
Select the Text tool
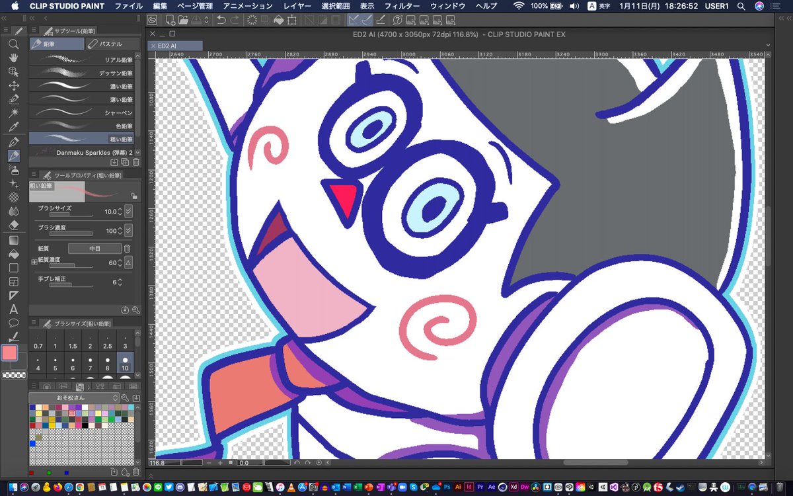(x=13, y=310)
